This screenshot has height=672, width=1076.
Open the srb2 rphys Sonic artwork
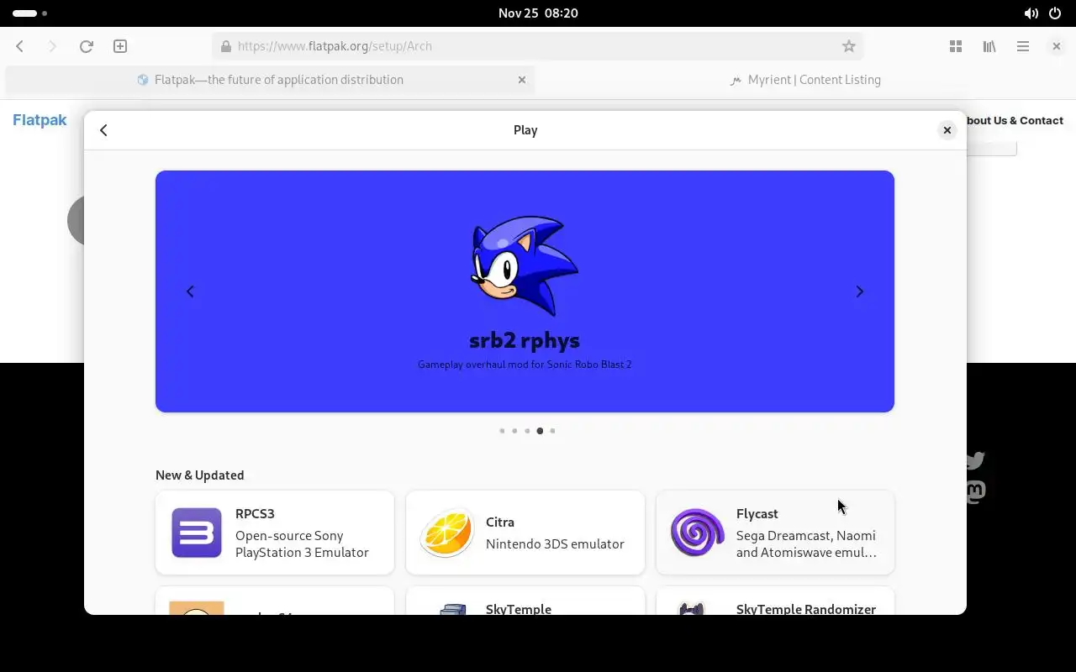tap(525, 265)
